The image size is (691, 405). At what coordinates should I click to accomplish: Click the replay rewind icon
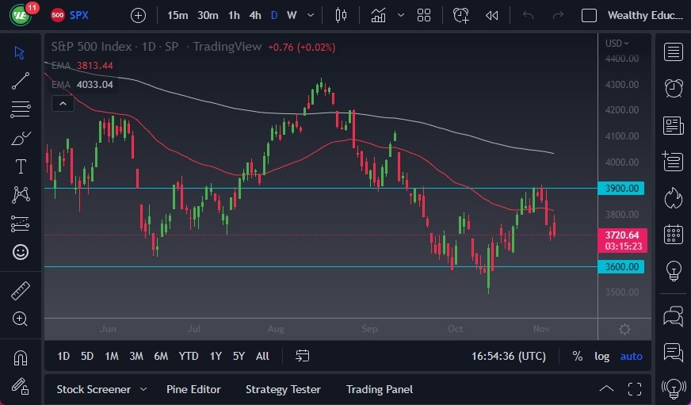pyautogui.click(x=492, y=15)
